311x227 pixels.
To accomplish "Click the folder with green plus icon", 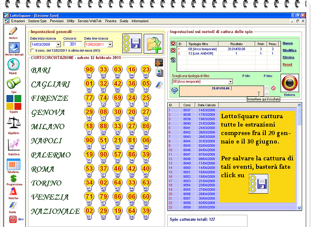I will [x=153, y=43].
